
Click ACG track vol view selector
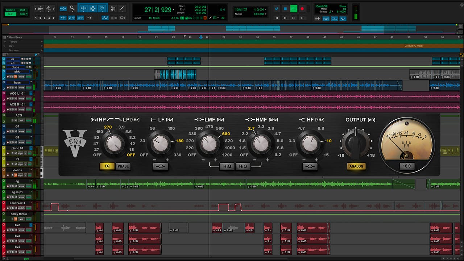(x=21, y=120)
